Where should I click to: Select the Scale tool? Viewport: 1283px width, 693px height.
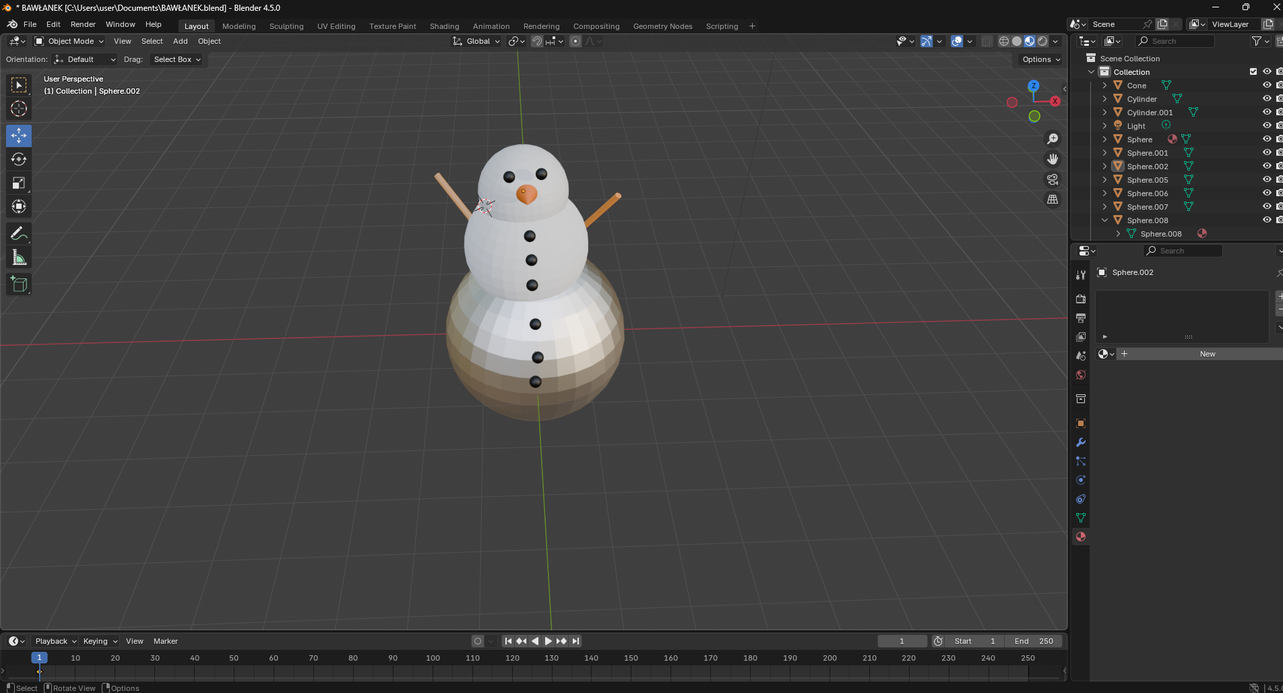pos(19,183)
